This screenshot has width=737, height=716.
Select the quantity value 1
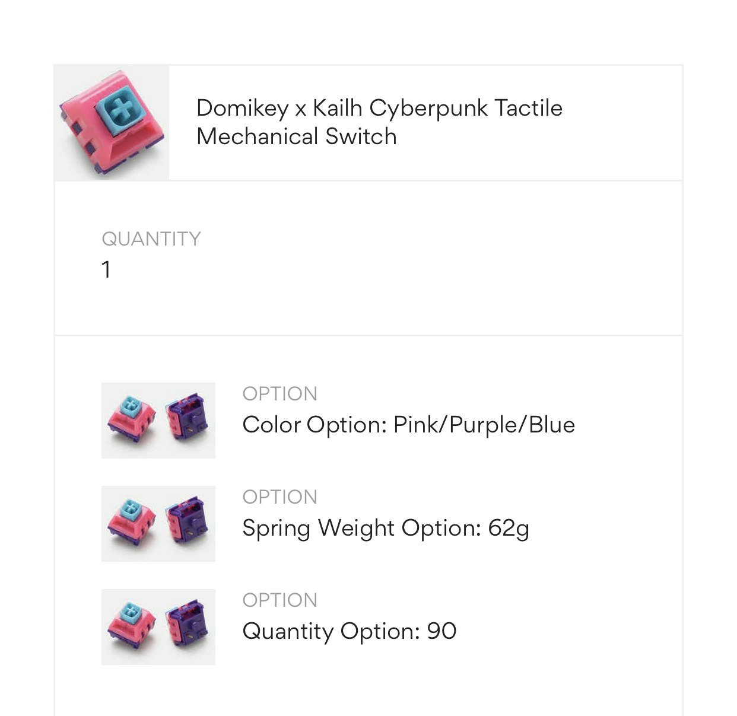(106, 270)
